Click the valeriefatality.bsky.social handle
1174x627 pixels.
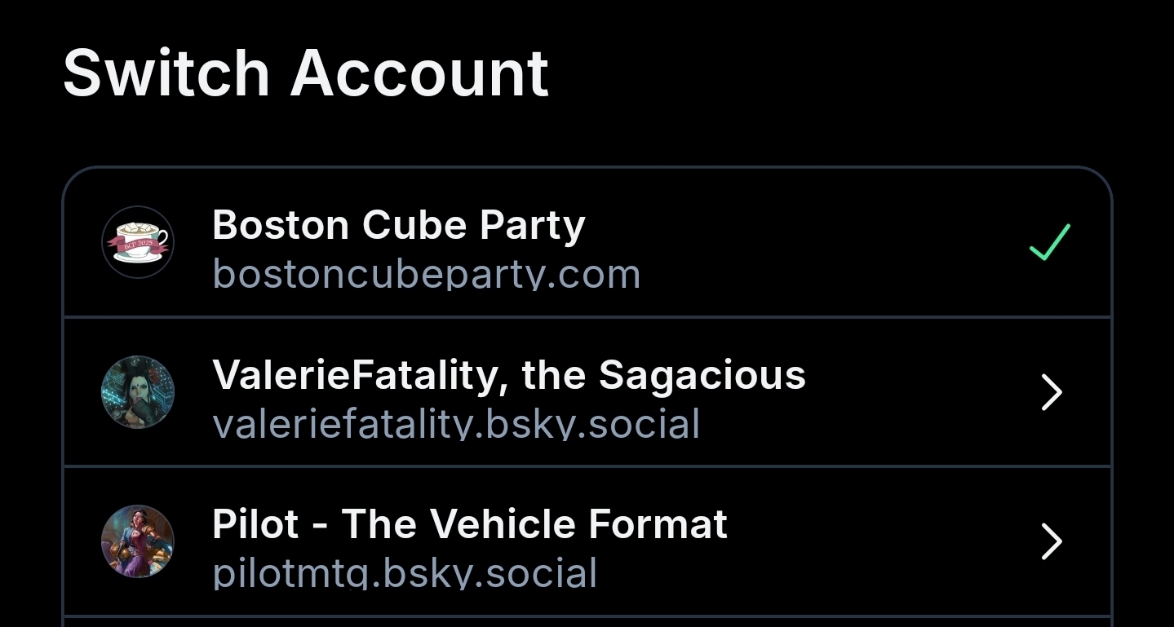click(455, 425)
